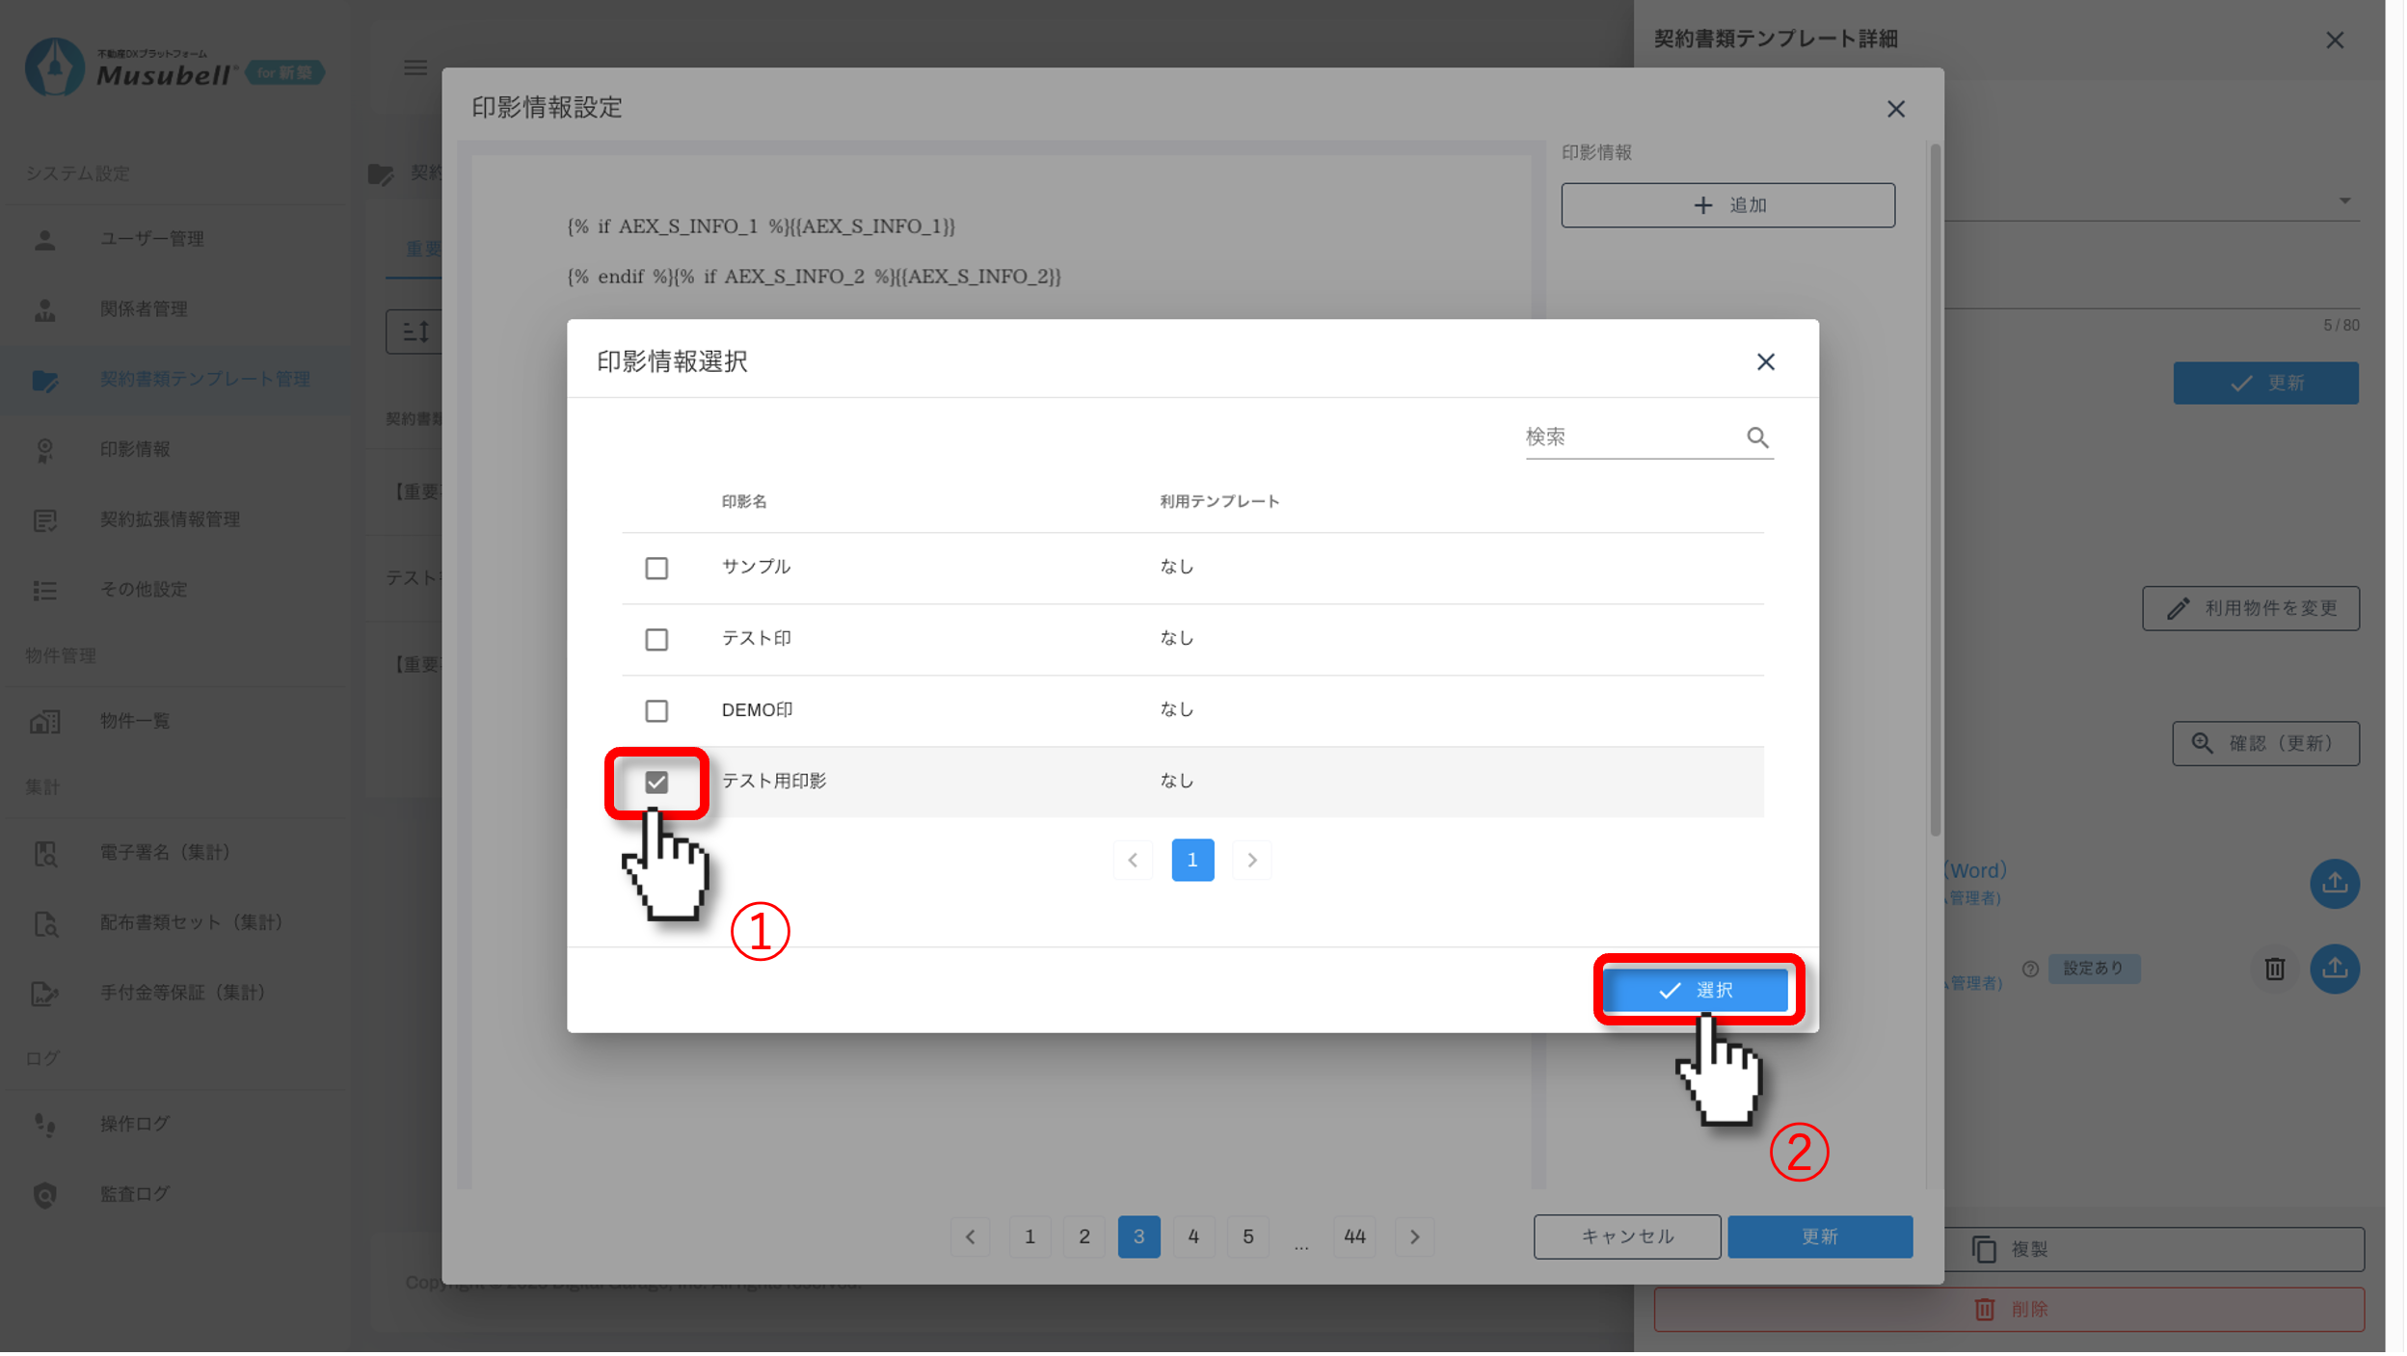Screen dimensions: 2407x1356
Task: Click the upload icon next to Word template
Action: [x=2334, y=883]
